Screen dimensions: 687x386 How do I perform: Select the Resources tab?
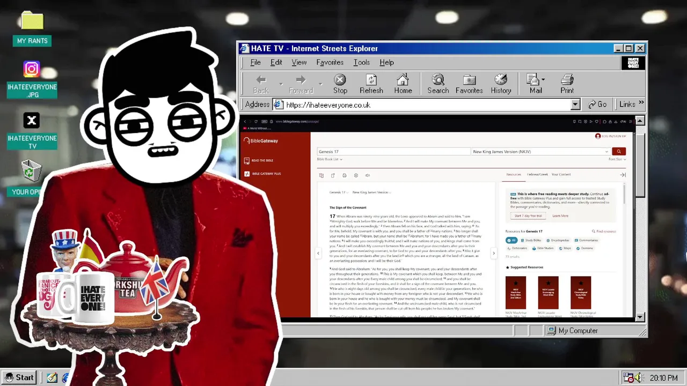pos(514,174)
